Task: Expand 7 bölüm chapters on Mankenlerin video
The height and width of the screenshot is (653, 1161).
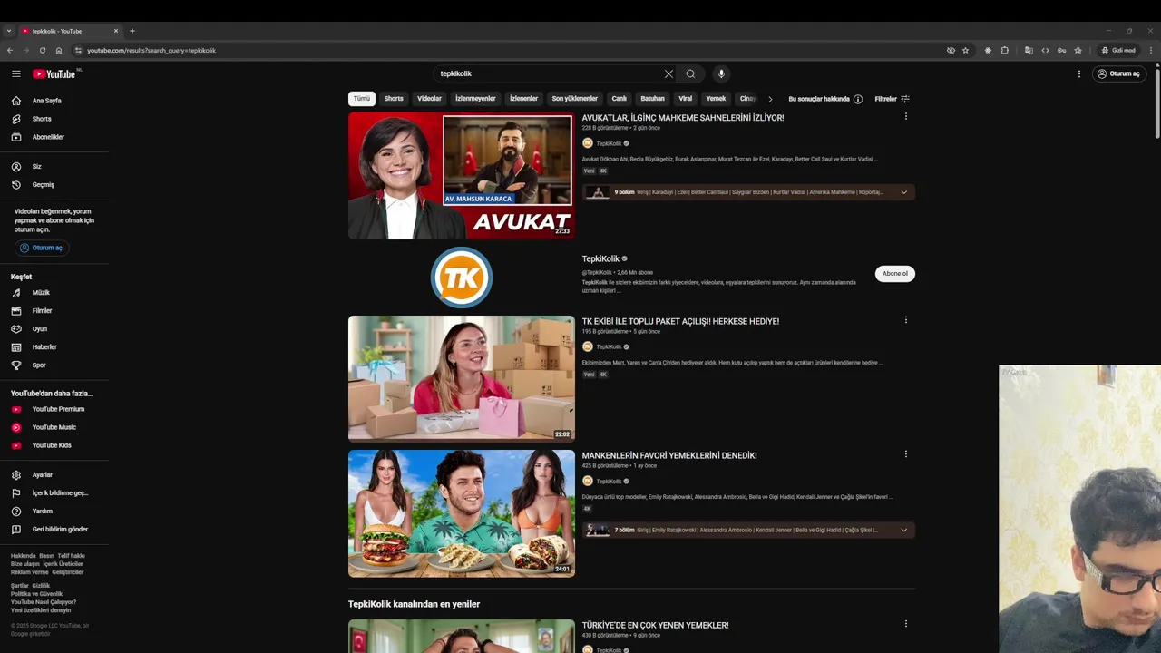Action: point(903,530)
